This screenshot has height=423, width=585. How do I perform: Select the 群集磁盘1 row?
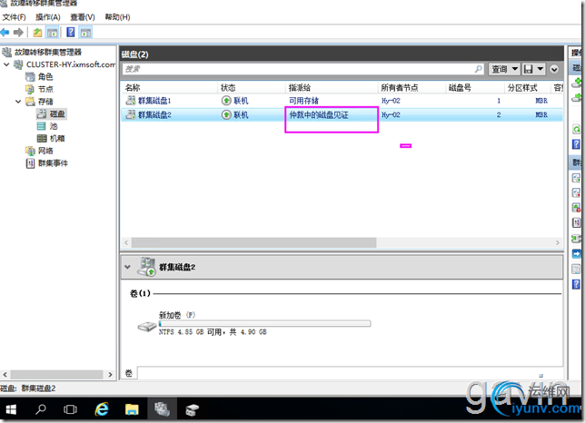(342, 101)
